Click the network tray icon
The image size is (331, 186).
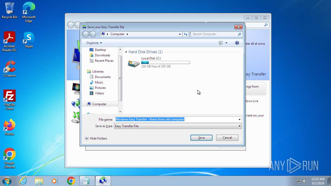[x=299, y=181]
